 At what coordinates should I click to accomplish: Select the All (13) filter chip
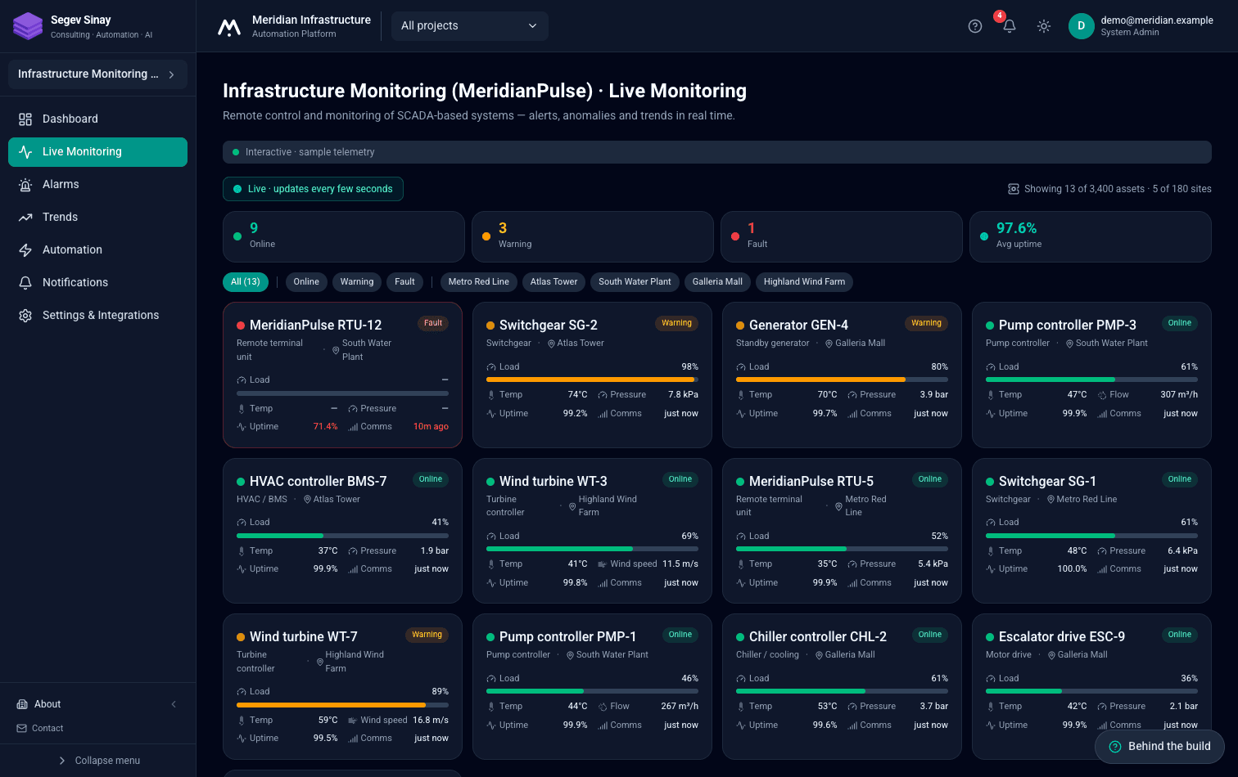(x=246, y=282)
